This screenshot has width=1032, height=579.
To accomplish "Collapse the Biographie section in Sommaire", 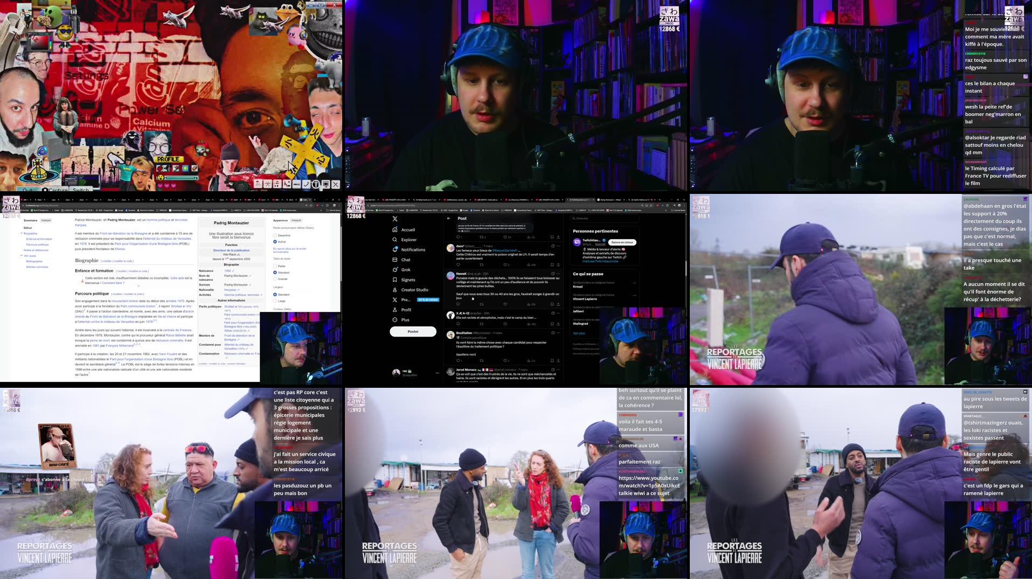I will [21, 233].
